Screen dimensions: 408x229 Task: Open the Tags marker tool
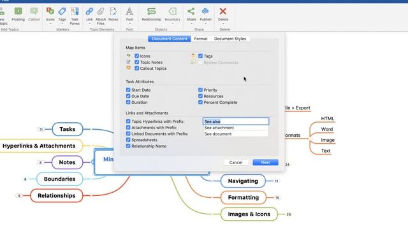[x=62, y=14]
